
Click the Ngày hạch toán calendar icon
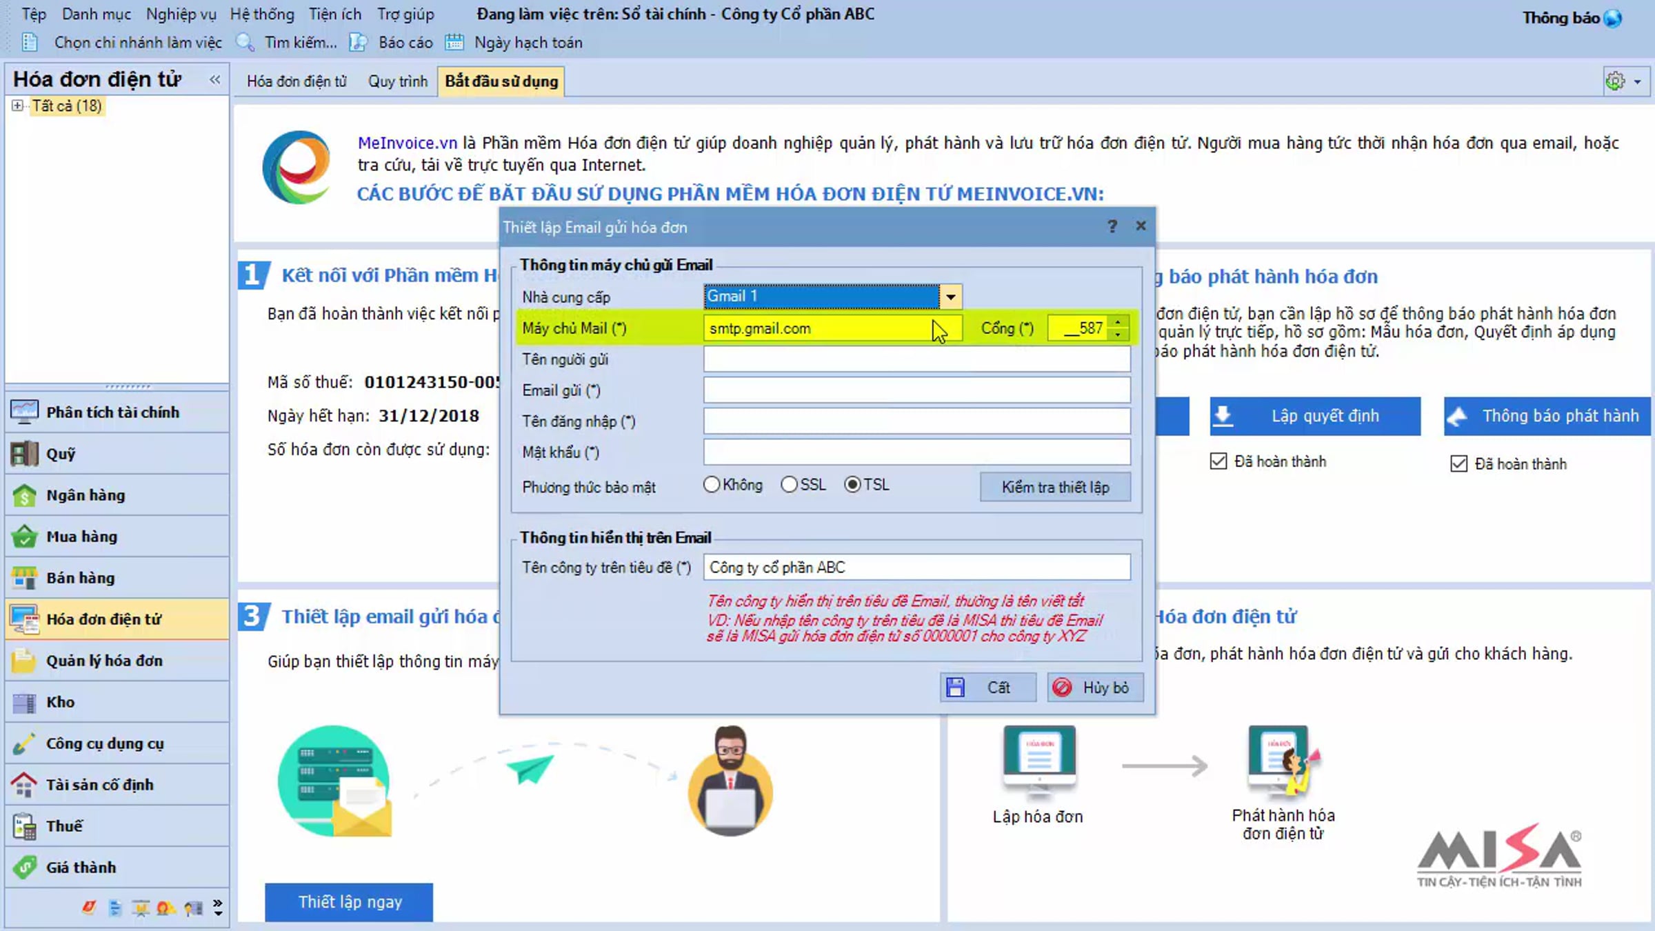tap(454, 43)
